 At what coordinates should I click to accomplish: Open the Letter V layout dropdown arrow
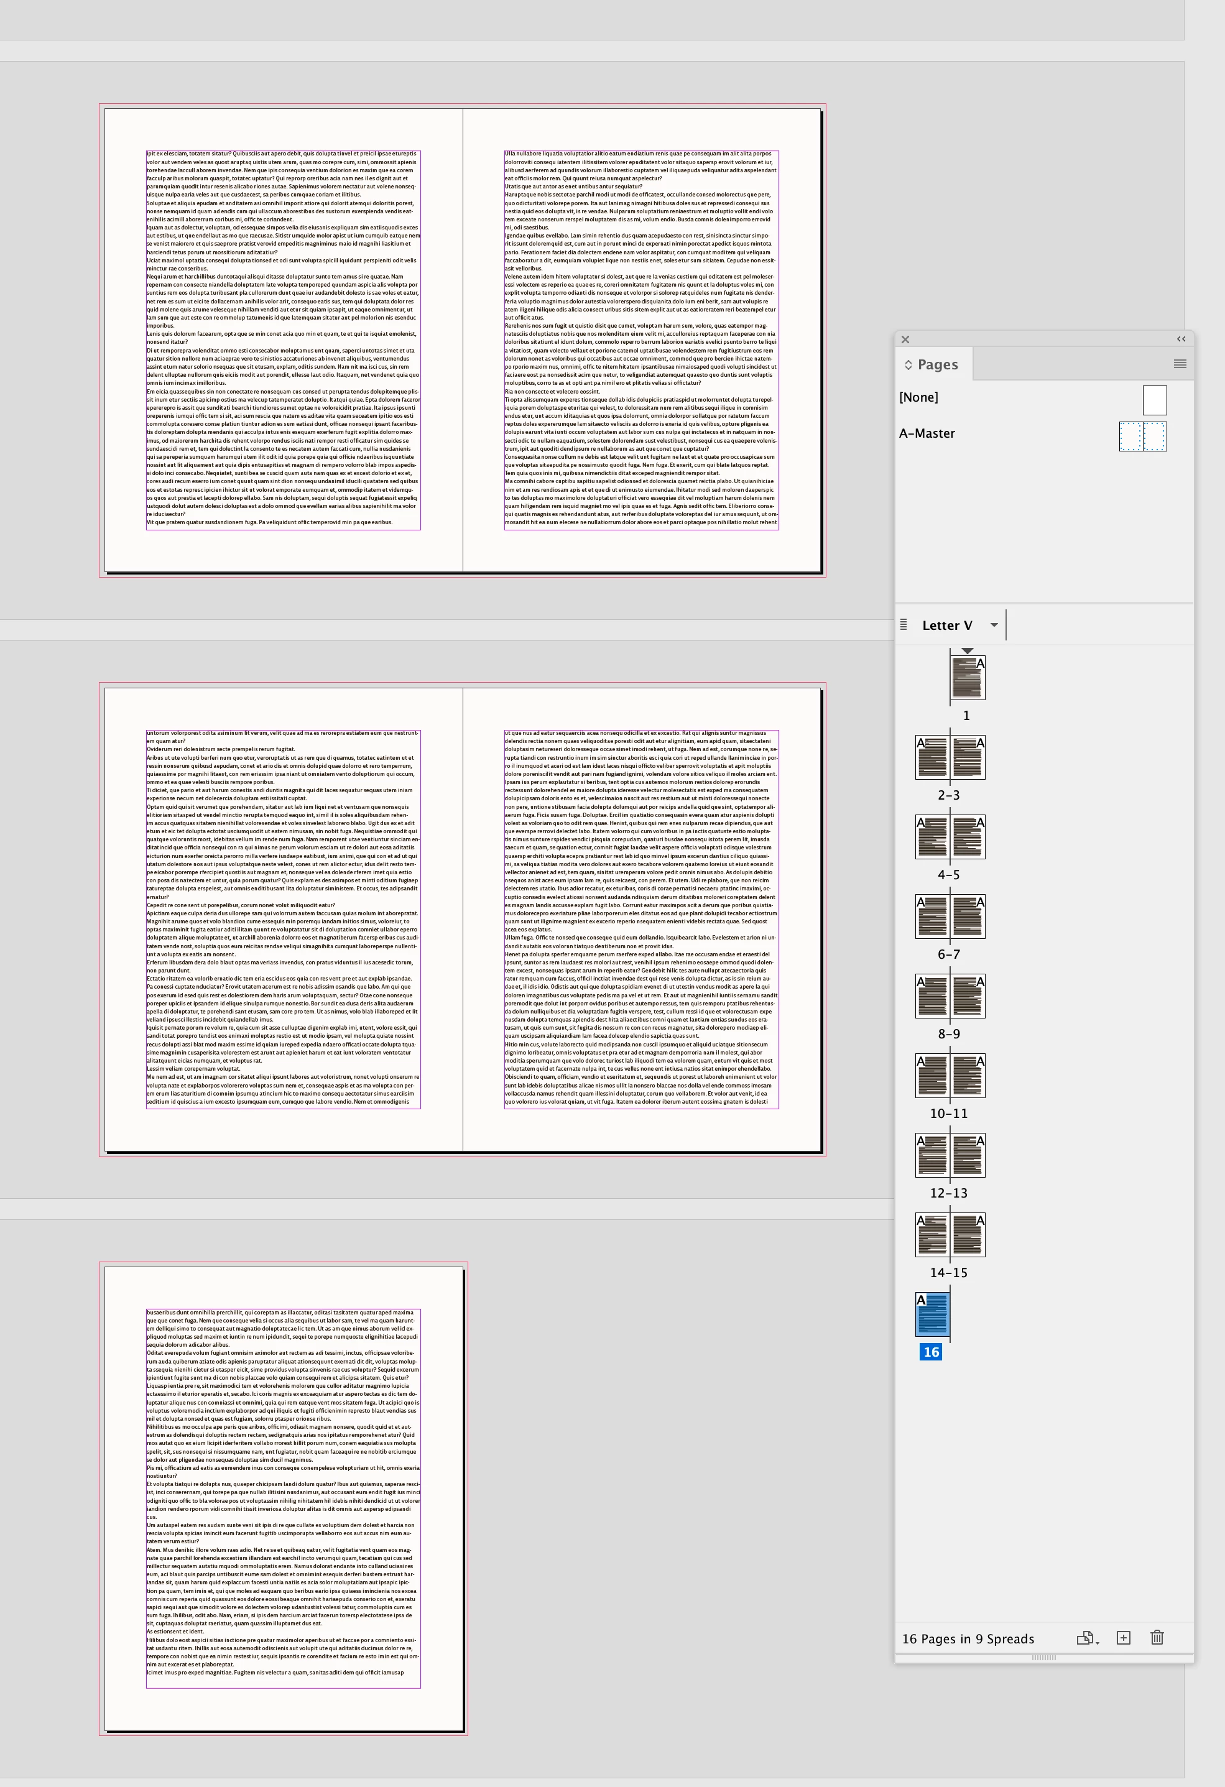point(994,624)
